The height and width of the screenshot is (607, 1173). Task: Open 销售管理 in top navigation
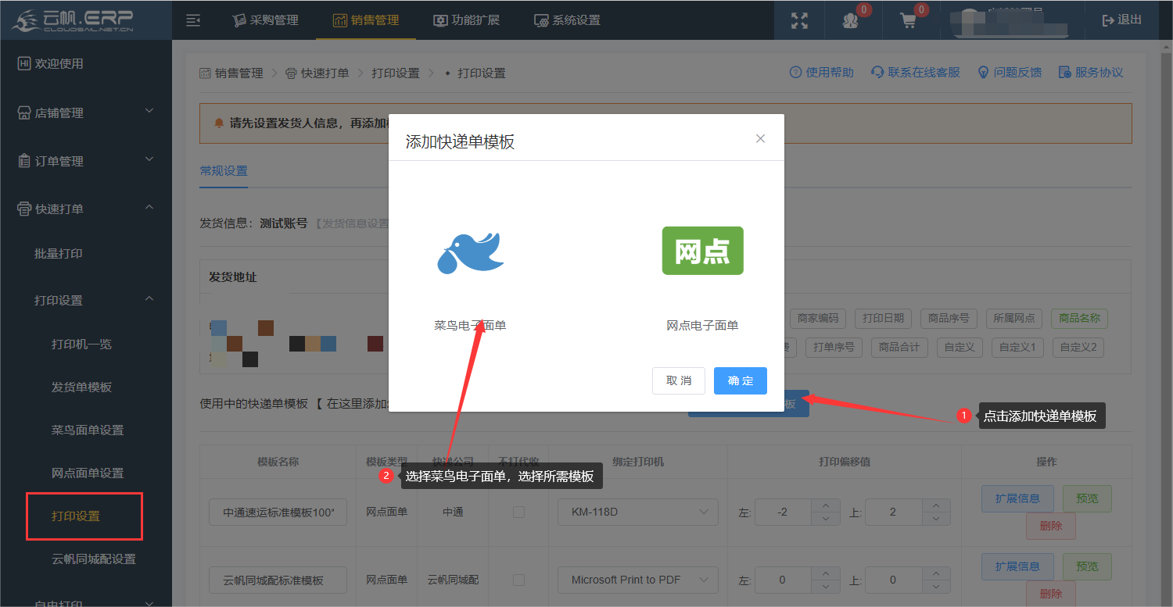click(x=366, y=20)
